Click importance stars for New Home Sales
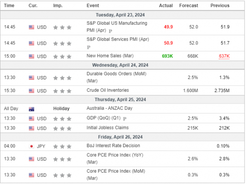 click(x=62, y=56)
